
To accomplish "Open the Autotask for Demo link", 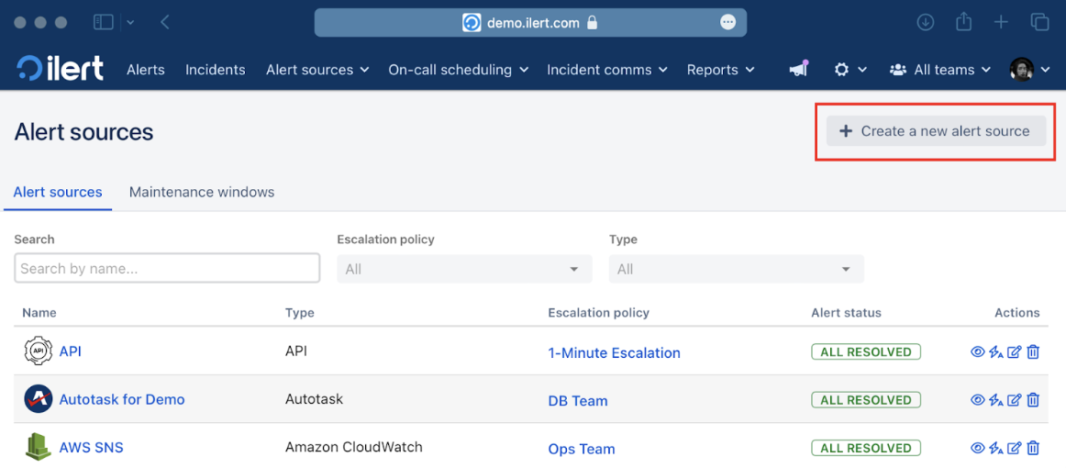I will (122, 399).
